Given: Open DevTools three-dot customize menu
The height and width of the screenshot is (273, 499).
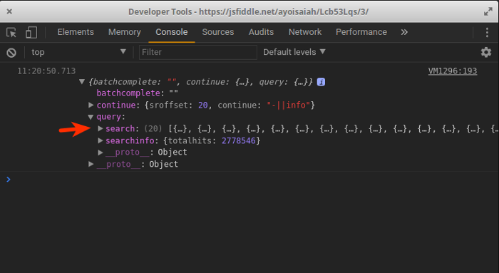Looking at the screenshot, I should click(x=487, y=33).
